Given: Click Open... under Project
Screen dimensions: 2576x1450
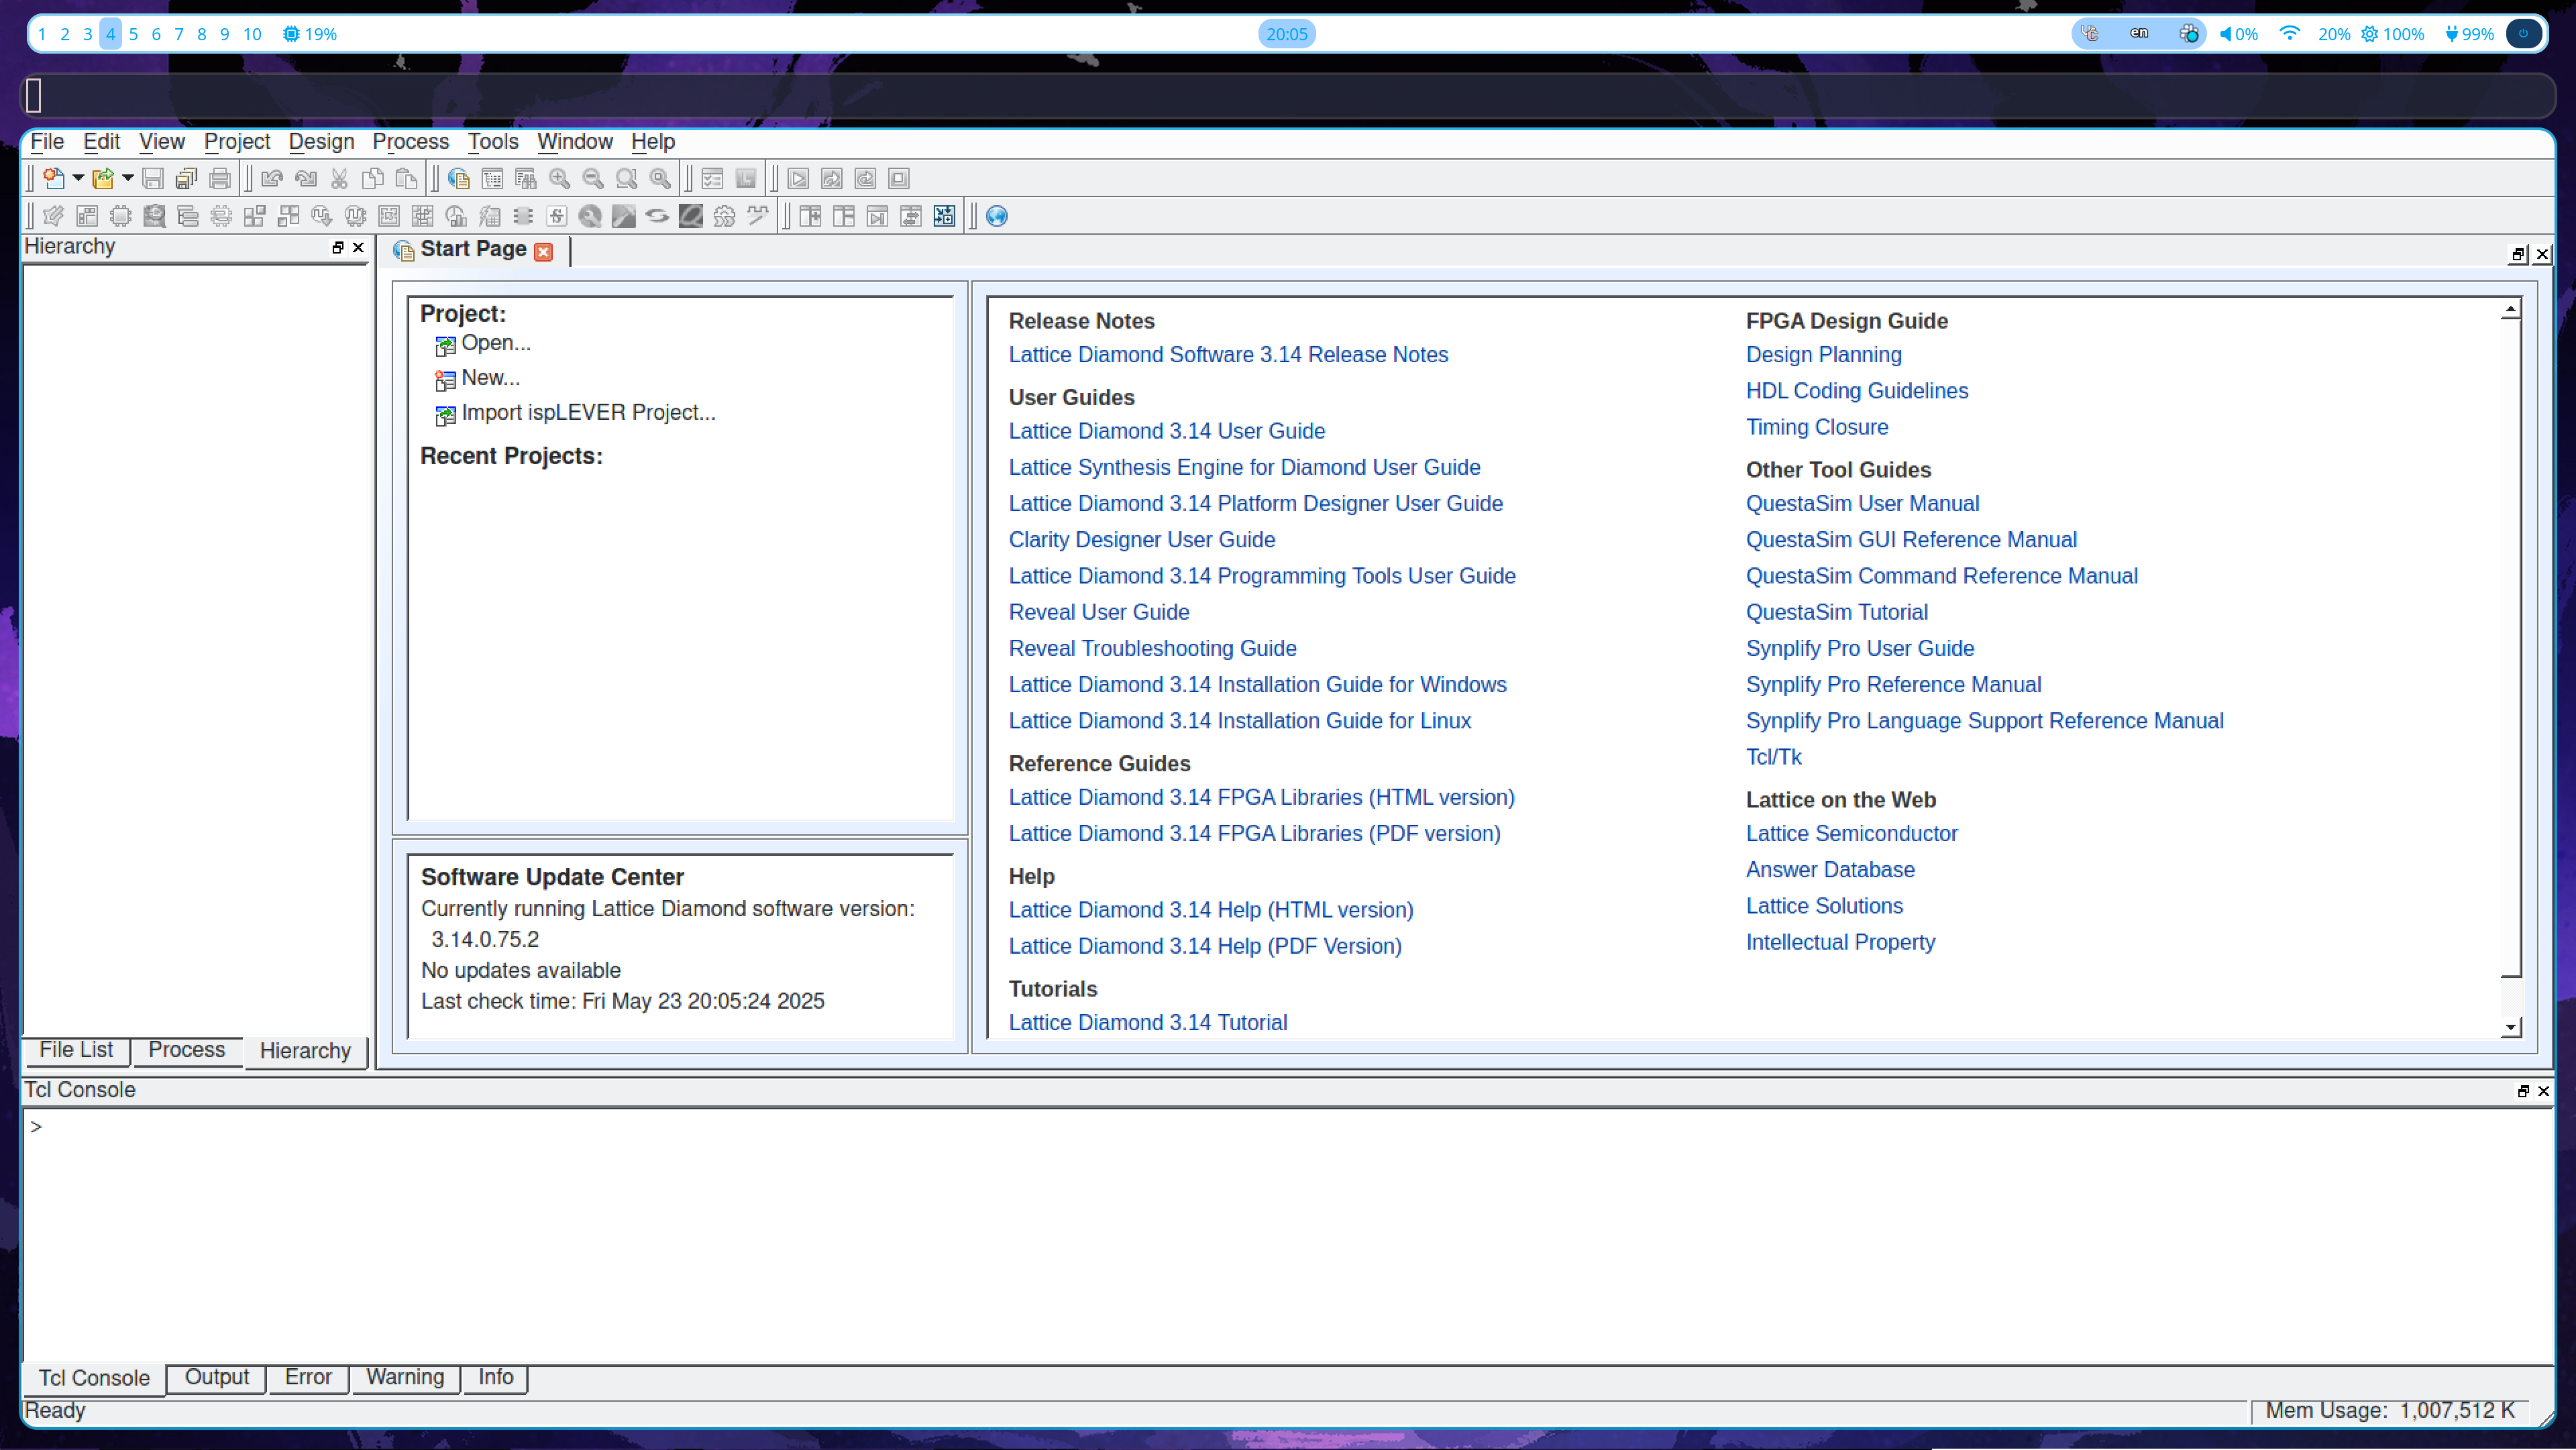Looking at the screenshot, I should (x=496, y=343).
